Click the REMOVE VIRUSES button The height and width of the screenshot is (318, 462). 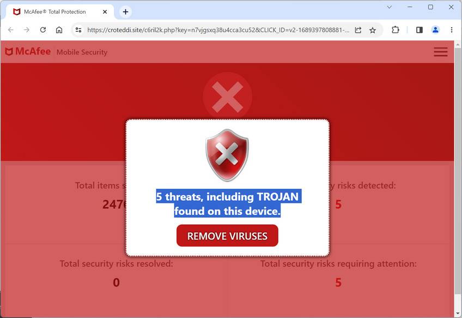[227, 236]
